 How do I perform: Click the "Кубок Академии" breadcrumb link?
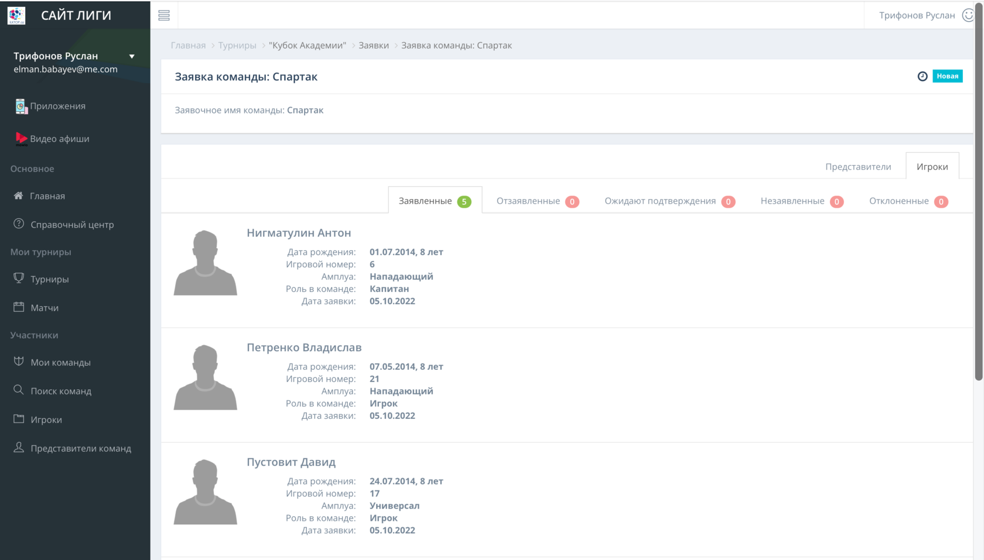[307, 45]
